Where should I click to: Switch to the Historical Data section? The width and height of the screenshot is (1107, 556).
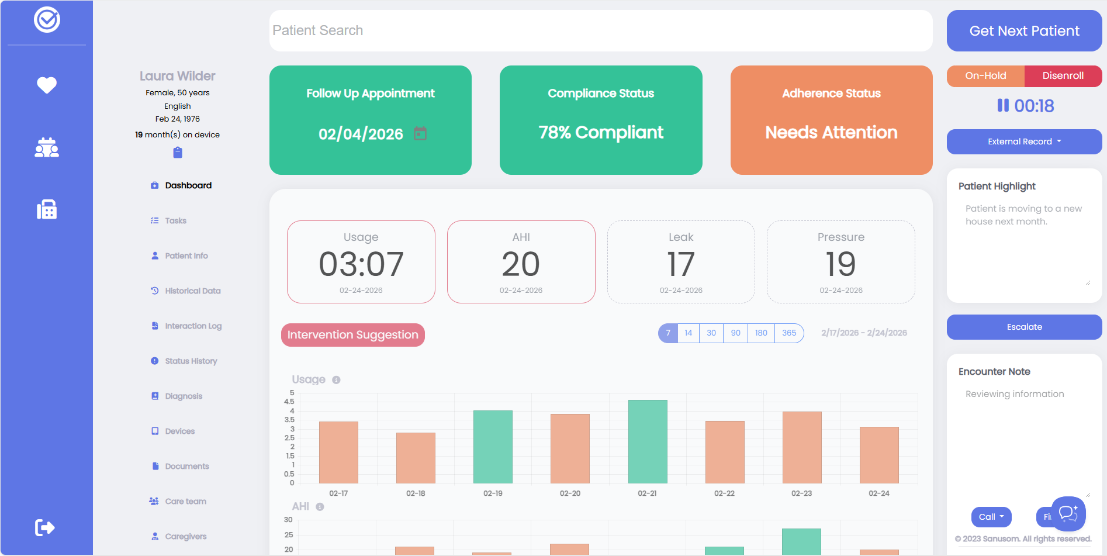[193, 291]
